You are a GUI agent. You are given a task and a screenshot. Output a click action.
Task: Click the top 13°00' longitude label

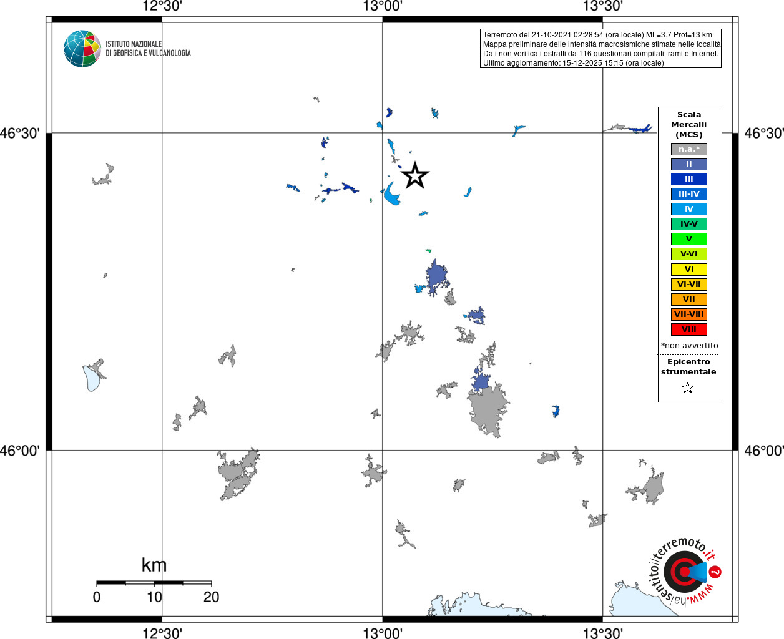point(383,6)
